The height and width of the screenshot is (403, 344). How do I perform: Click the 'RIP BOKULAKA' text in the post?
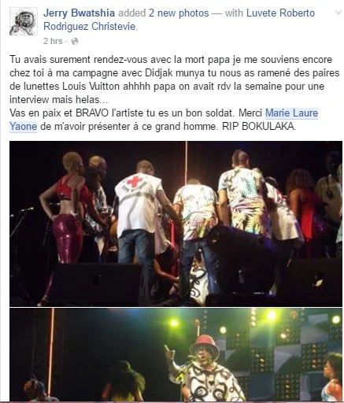tap(258, 127)
